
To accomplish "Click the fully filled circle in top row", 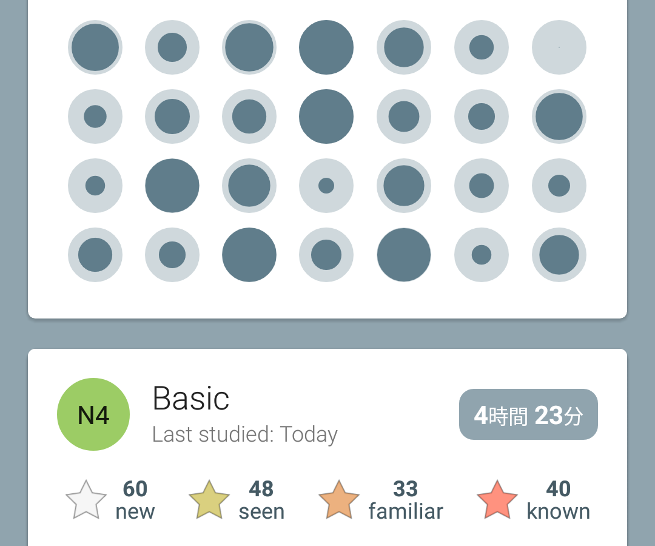I will [326, 47].
